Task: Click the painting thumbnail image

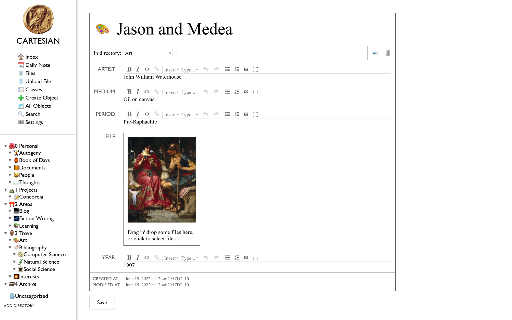Action: [162, 180]
